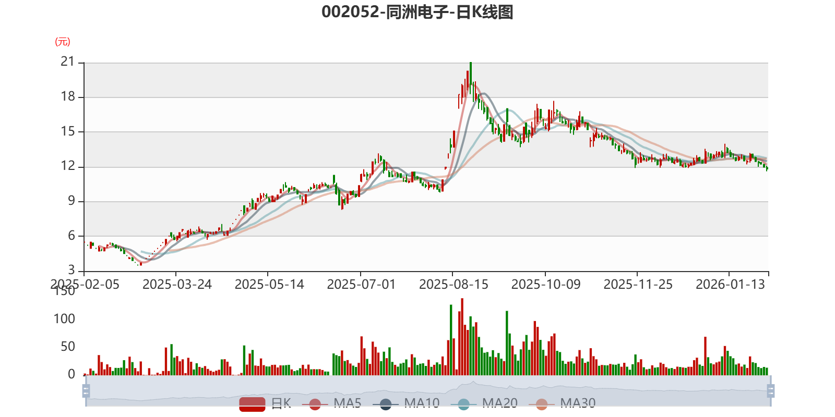This screenshot has width=835, height=417.
Task: Toggle the MA10 legend entry
Action: [406, 403]
